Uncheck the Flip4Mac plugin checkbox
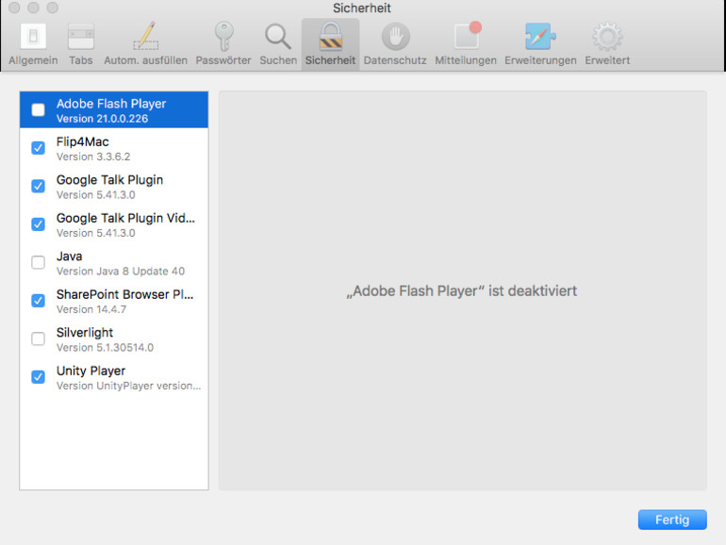The width and height of the screenshot is (726, 545). (38, 148)
